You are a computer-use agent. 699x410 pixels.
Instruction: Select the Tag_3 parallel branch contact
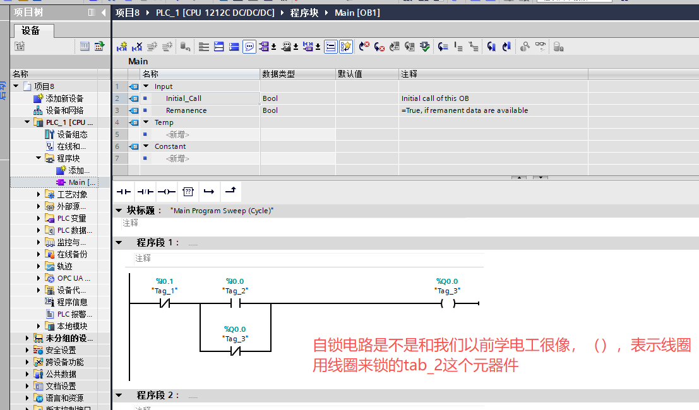coord(236,351)
